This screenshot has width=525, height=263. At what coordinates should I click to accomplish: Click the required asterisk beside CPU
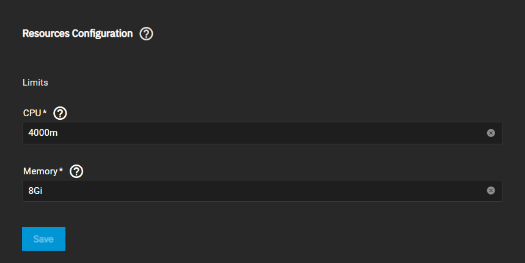[x=45, y=113]
